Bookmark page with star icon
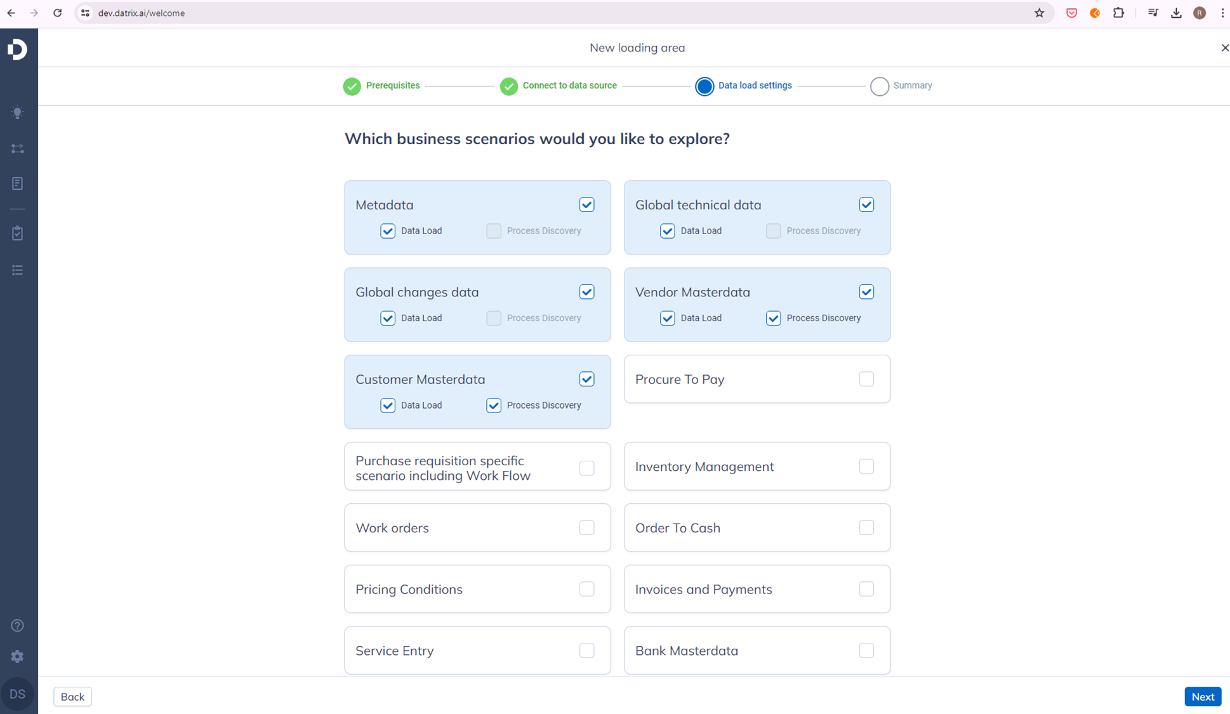This screenshot has height=714, width=1230. click(x=1039, y=13)
